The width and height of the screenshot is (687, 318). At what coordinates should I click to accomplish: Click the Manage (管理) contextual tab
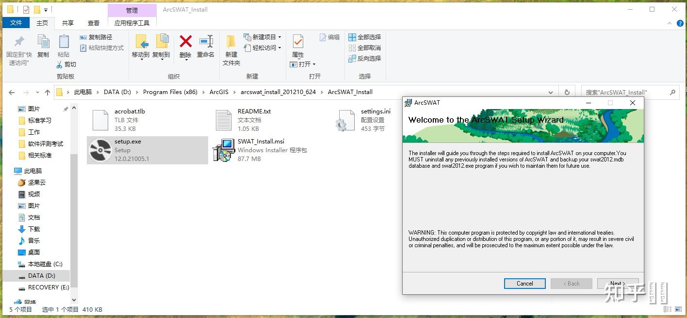(x=132, y=10)
